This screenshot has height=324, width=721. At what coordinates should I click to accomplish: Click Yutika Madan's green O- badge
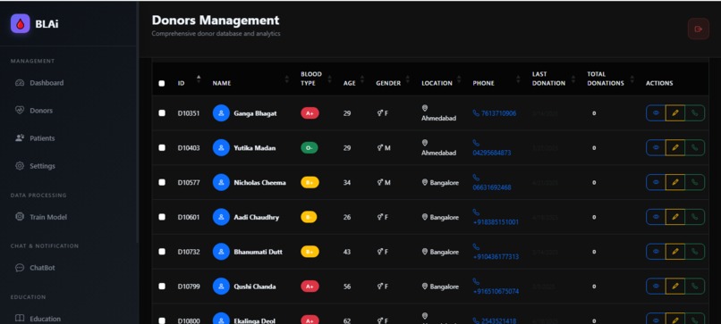(x=309, y=148)
